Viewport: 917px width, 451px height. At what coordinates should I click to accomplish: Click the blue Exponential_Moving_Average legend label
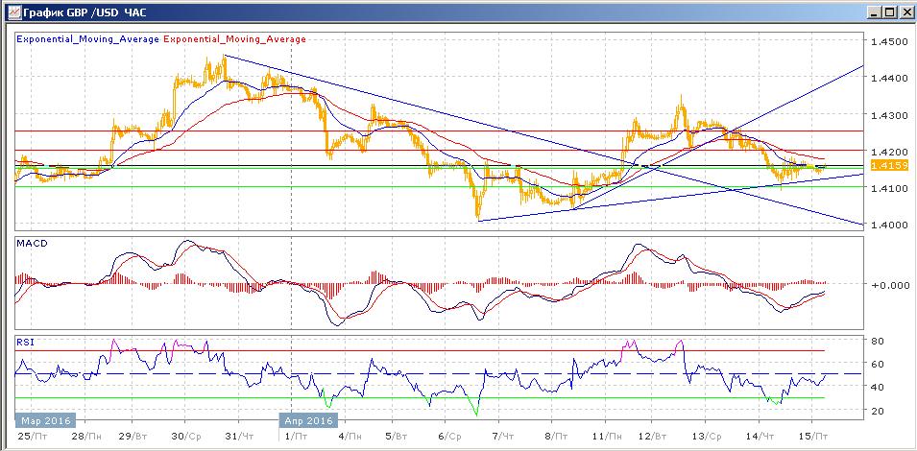(88, 39)
